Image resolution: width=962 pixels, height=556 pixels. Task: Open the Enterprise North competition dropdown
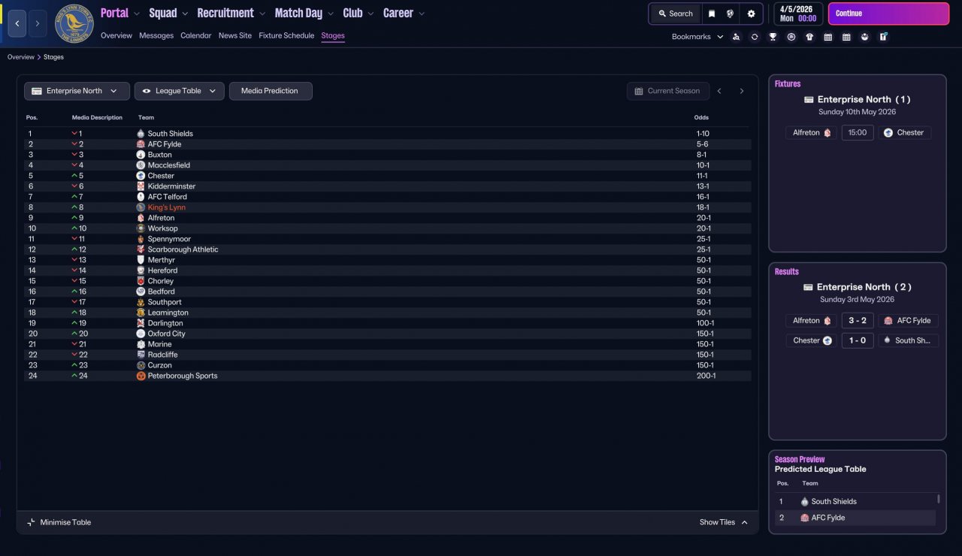point(77,91)
